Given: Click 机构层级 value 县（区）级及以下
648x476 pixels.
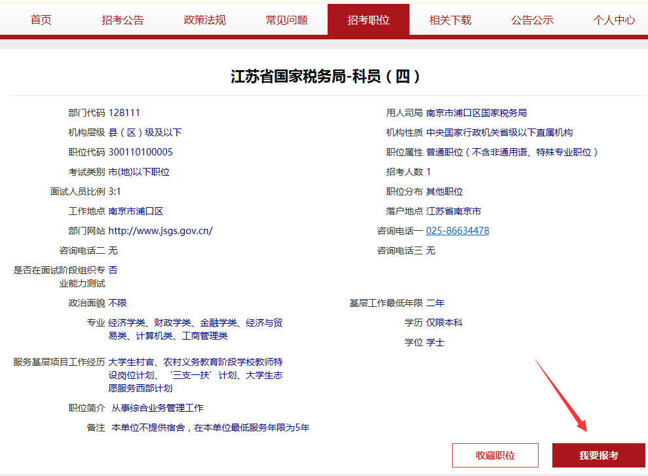Looking at the screenshot, I should tap(145, 132).
